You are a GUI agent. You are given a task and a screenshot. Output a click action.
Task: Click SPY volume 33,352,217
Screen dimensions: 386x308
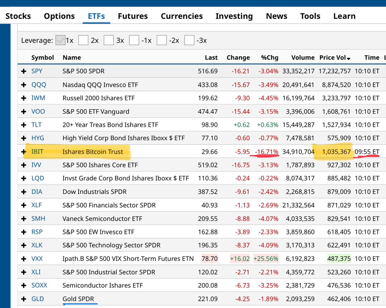pos(299,71)
